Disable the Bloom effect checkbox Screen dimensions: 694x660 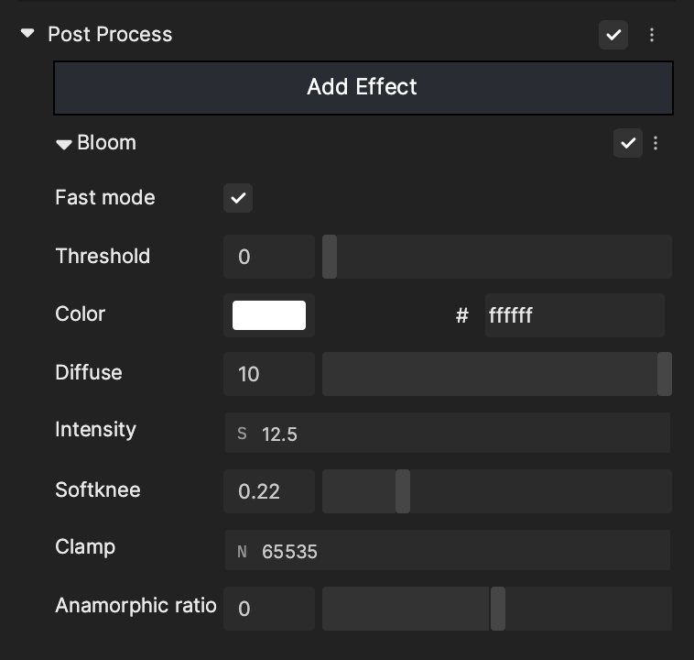627,143
